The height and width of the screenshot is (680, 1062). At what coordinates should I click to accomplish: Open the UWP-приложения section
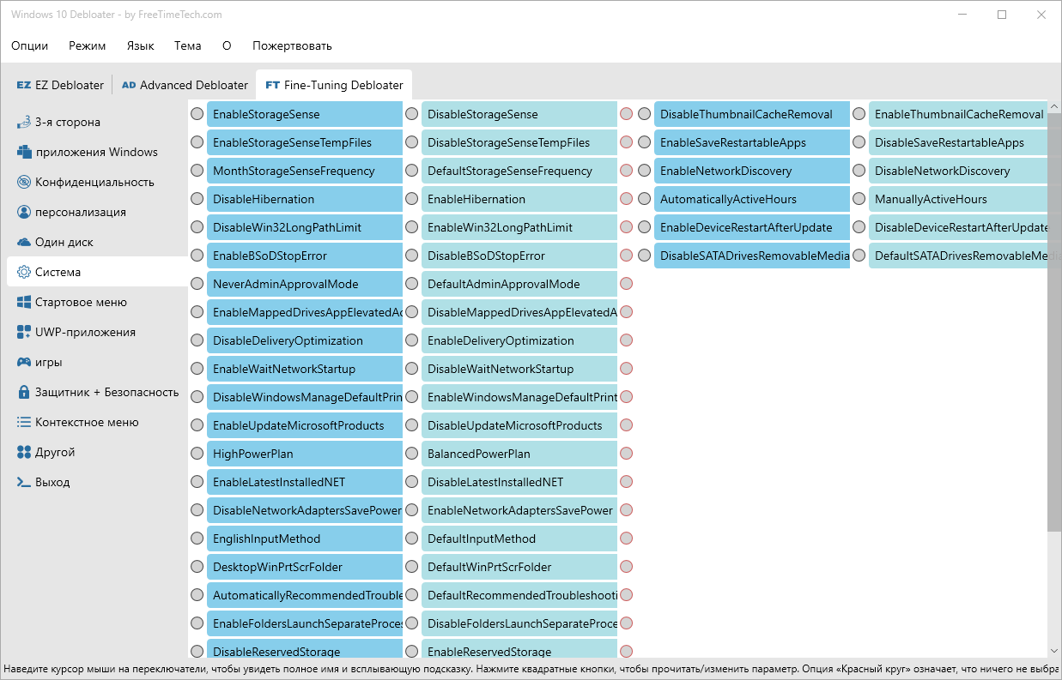(96, 332)
